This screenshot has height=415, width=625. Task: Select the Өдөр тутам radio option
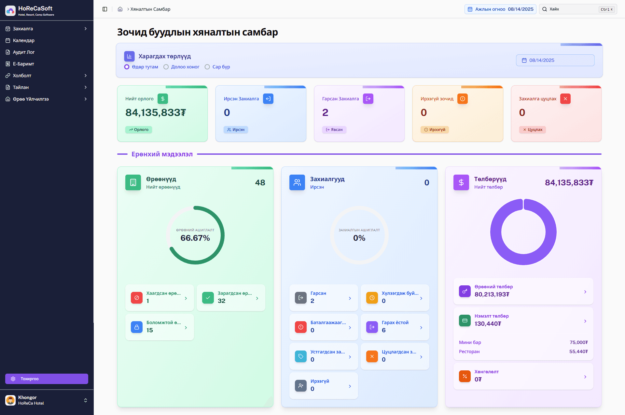(127, 67)
